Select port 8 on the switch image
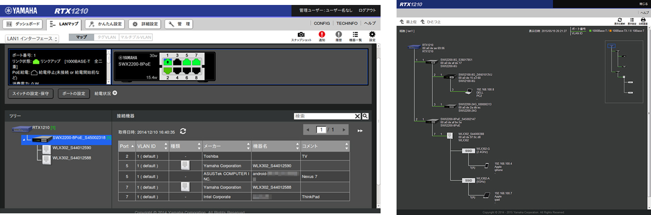 click(197, 71)
